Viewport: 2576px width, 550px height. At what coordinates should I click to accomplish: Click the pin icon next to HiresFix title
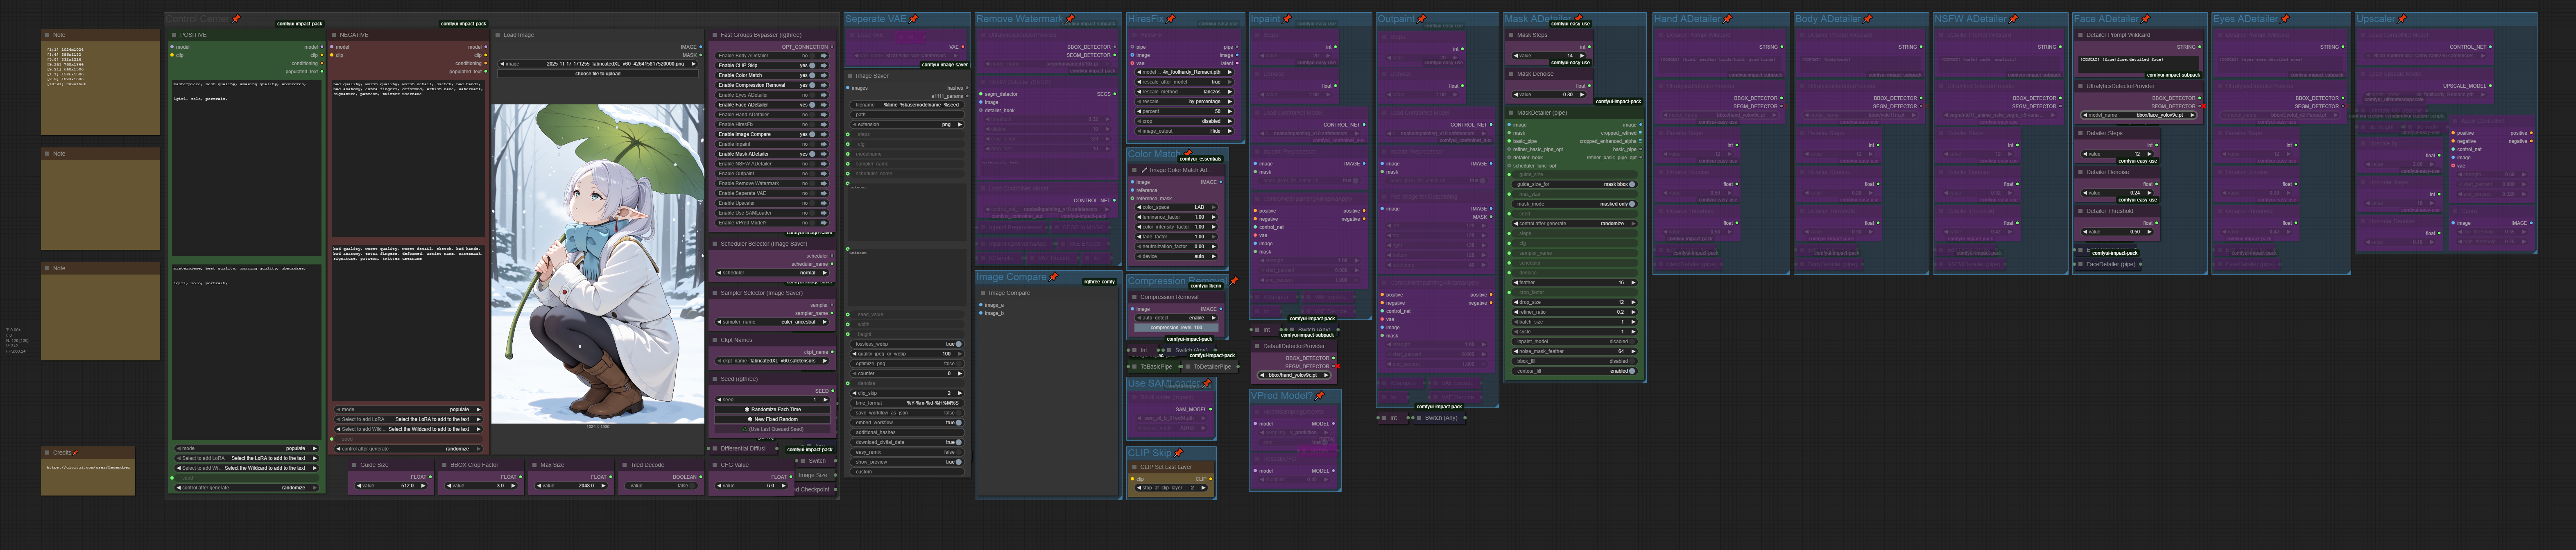tap(1171, 19)
